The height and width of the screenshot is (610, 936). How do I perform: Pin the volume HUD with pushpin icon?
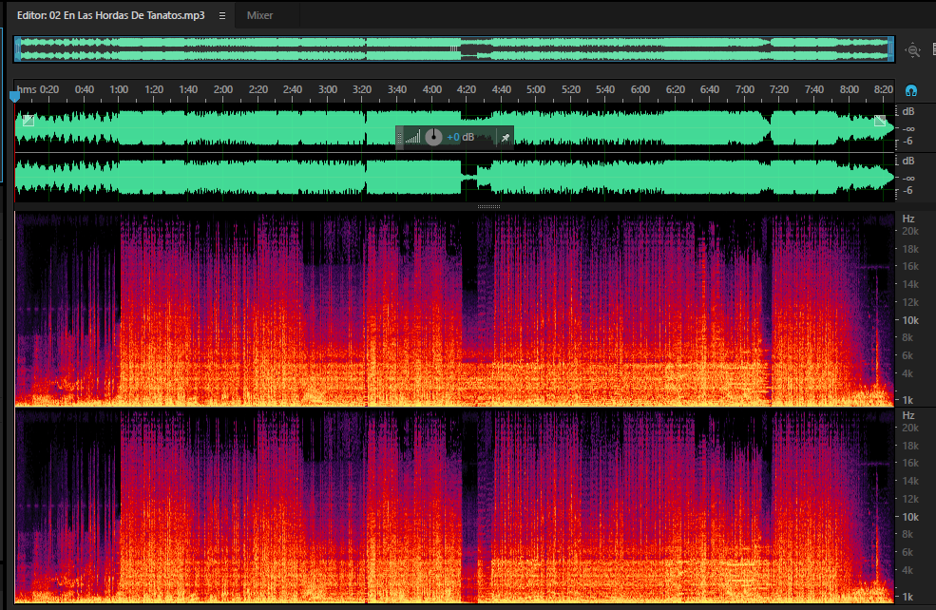[505, 137]
